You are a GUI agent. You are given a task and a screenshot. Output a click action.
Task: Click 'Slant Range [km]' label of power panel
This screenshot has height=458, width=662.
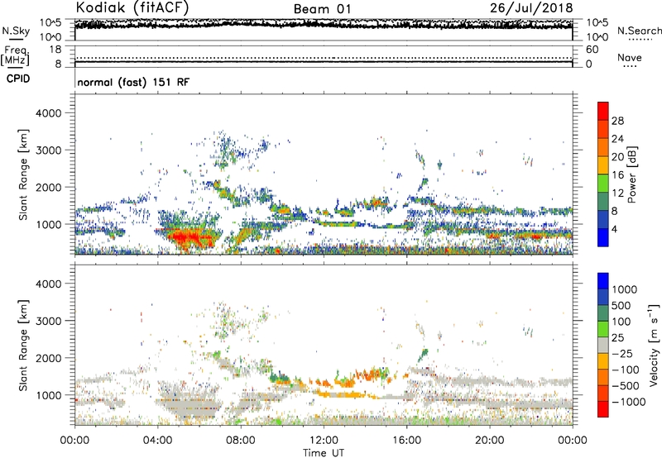pos(23,174)
